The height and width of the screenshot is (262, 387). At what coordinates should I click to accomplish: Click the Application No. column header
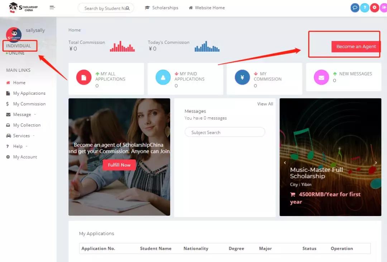coord(98,248)
